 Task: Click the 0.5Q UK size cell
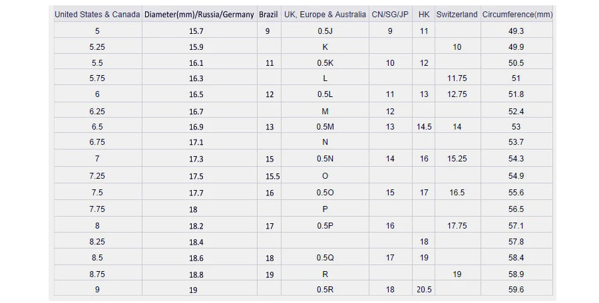tap(325, 258)
